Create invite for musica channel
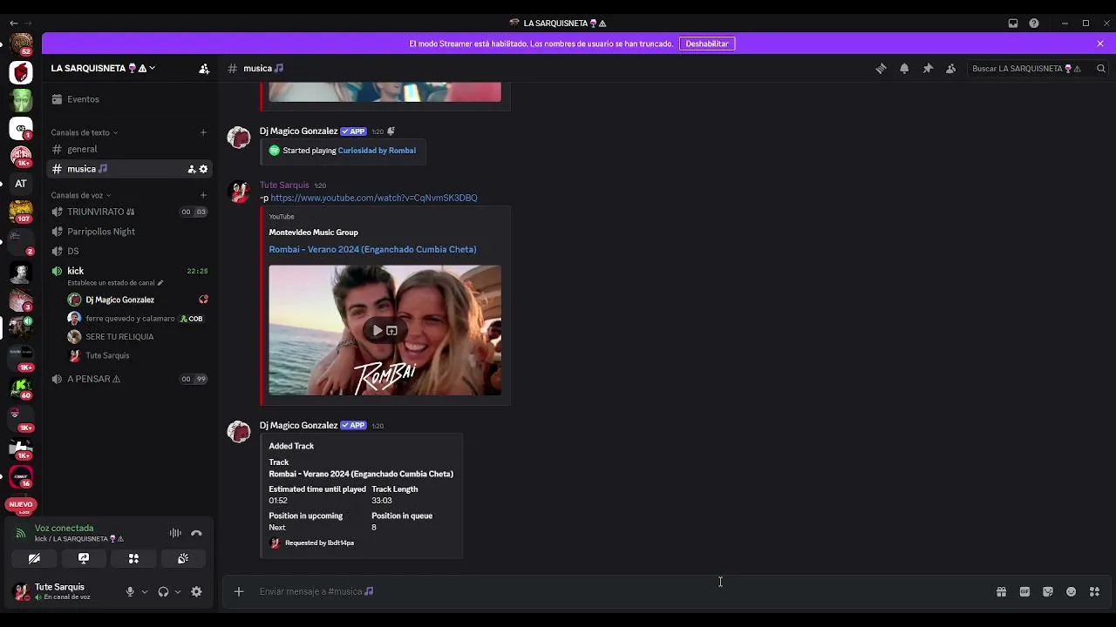Screen dimensions: 1116x627 coord(192,169)
